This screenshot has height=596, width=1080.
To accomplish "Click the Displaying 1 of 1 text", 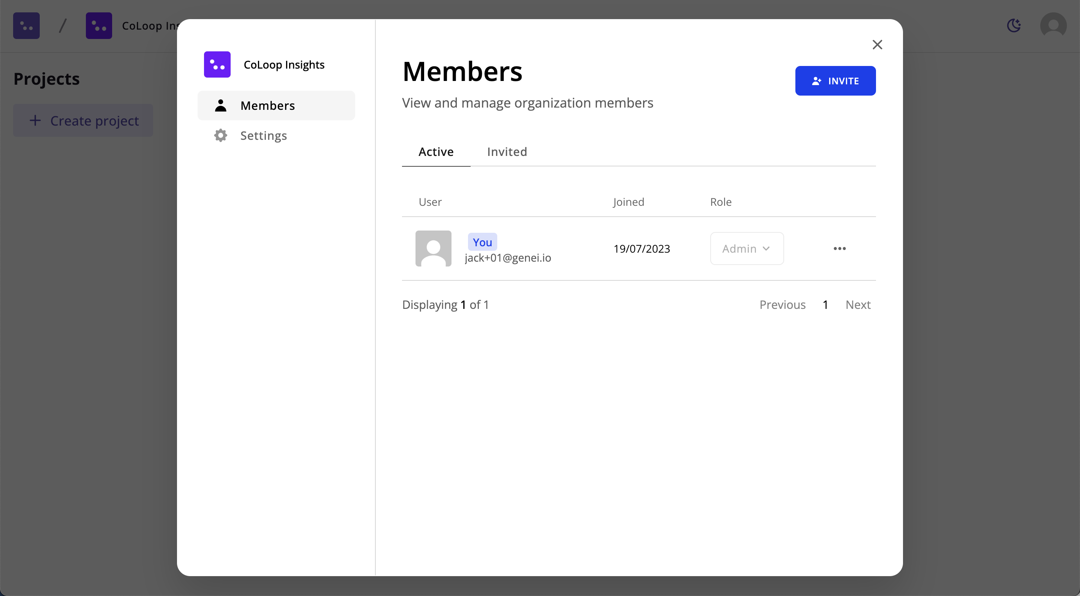I will tap(445, 305).
